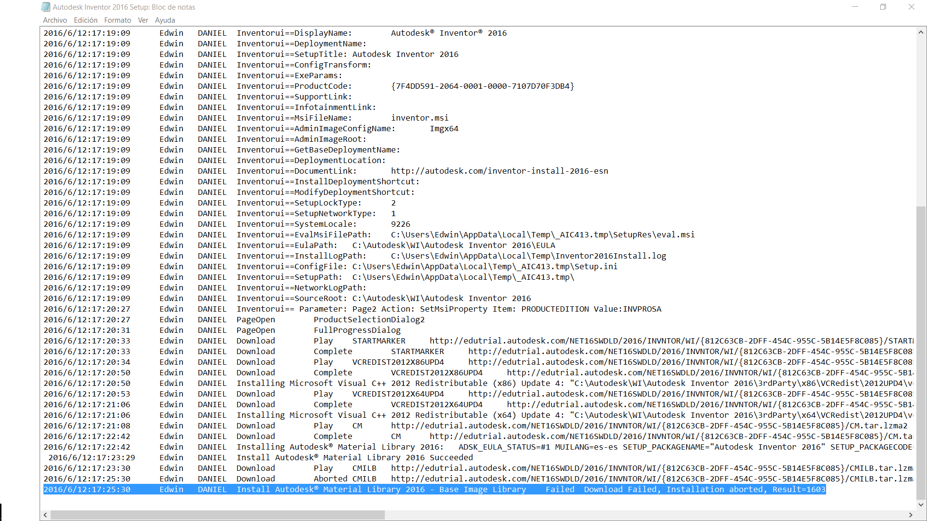This screenshot has width=927, height=521.
Task: Open the Archivo menu
Action: (x=55, y=20)
